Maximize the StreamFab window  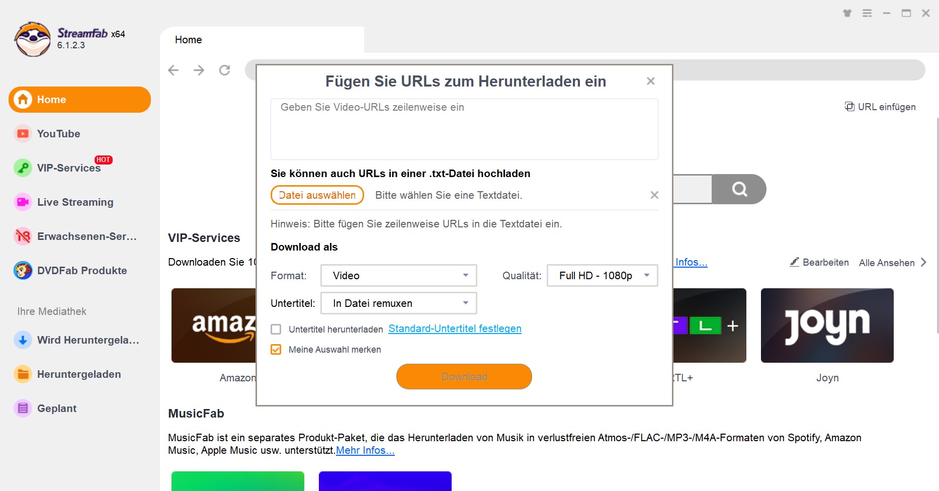(906, 13)
